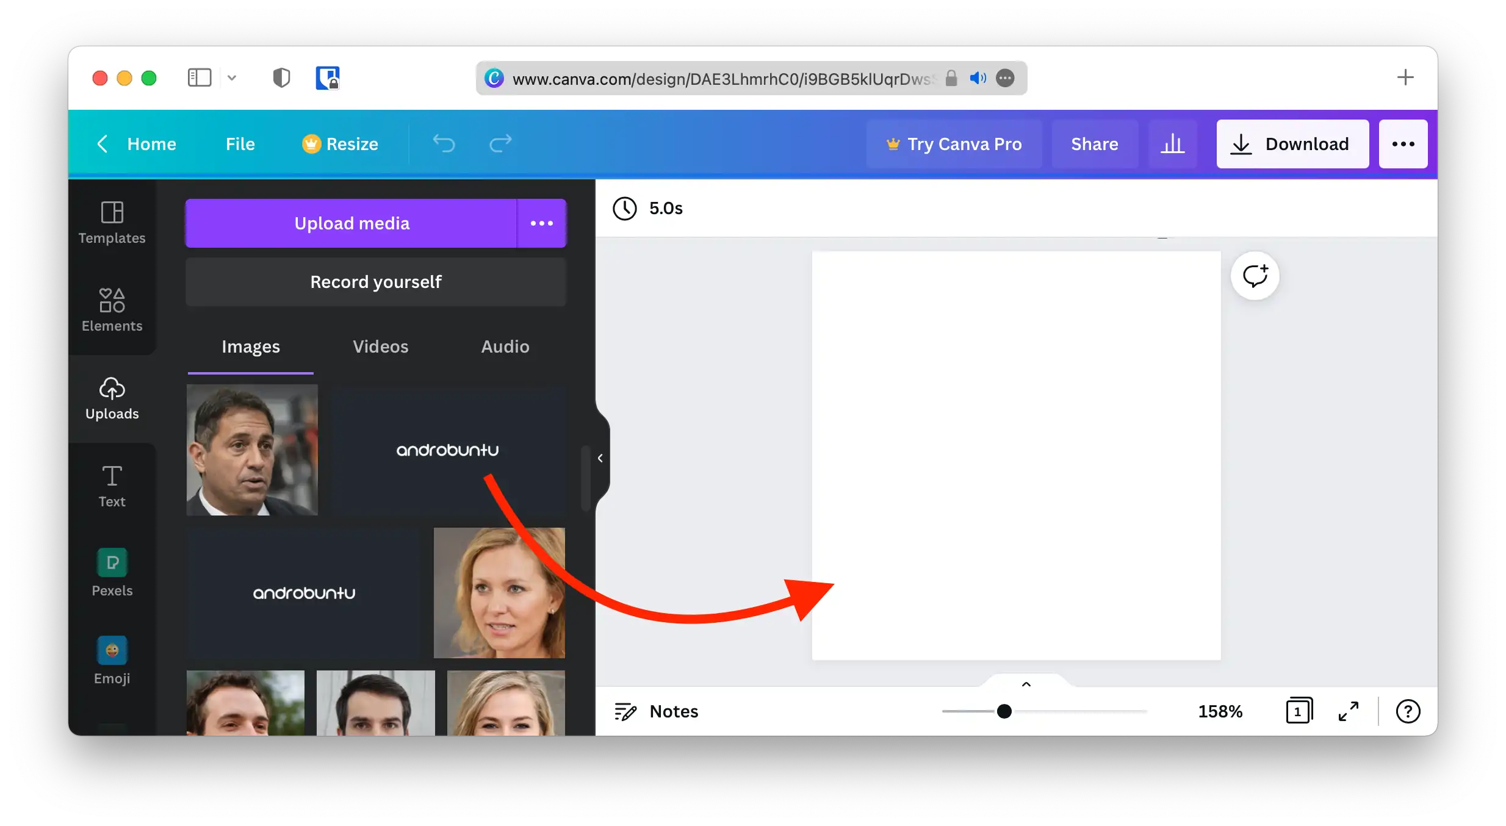Toggle the Safari sidebar

point(199,77)
